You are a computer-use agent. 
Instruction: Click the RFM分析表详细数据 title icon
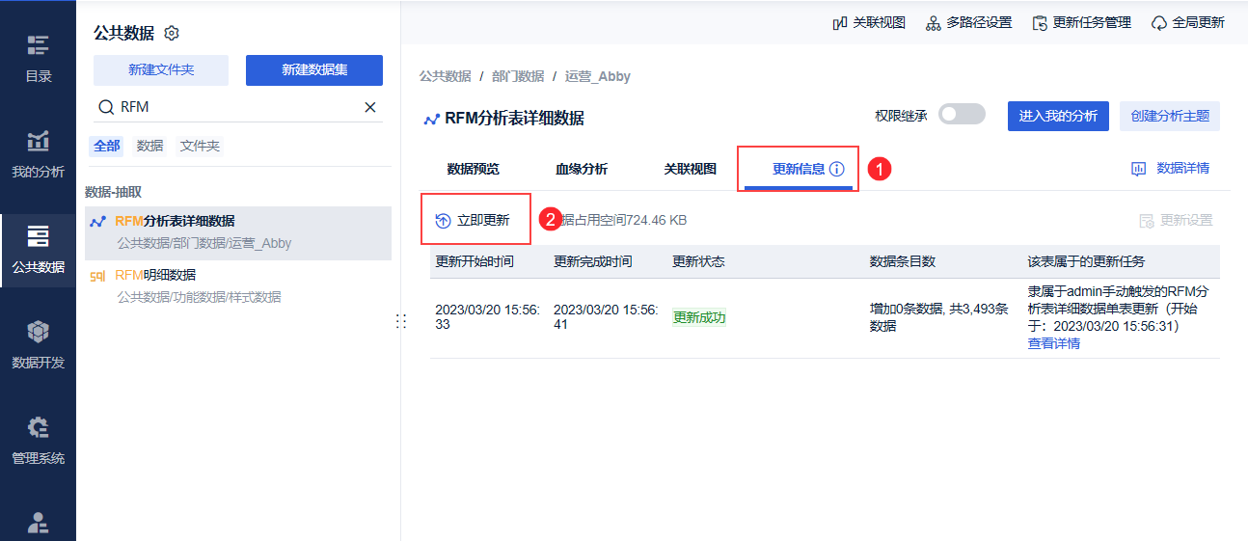[x=431, y=120]
